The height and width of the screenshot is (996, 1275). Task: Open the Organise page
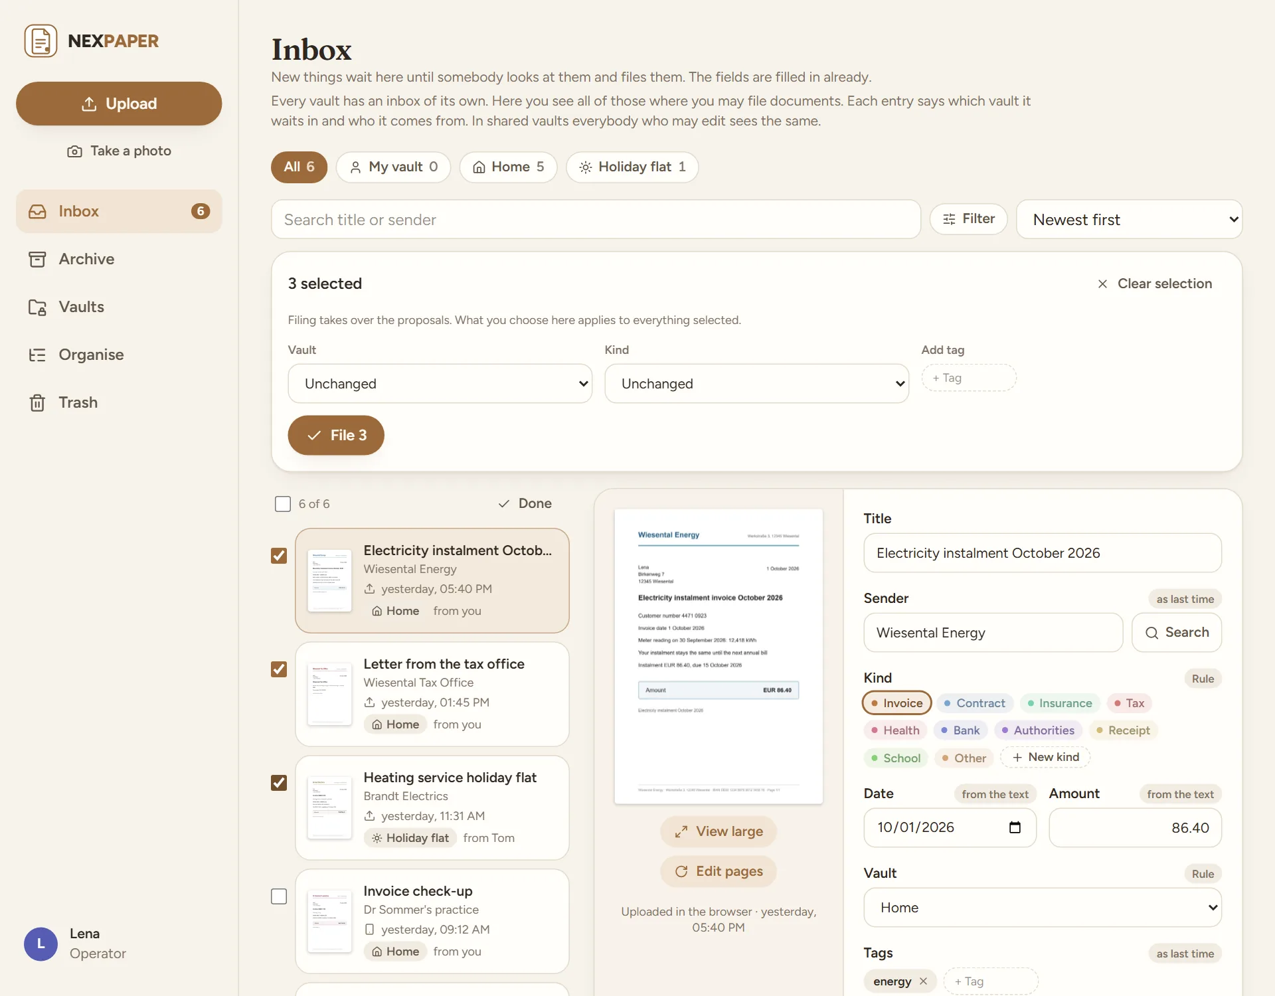tap(119, 355)
